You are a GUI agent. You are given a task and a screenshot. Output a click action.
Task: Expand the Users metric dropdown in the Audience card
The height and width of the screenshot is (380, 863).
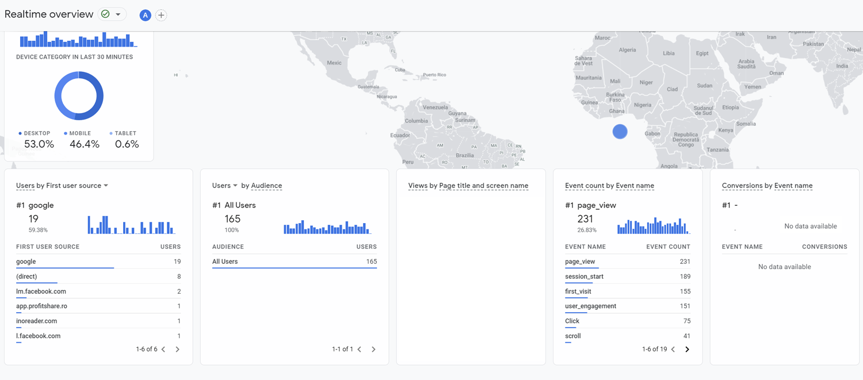pos(235,186)
